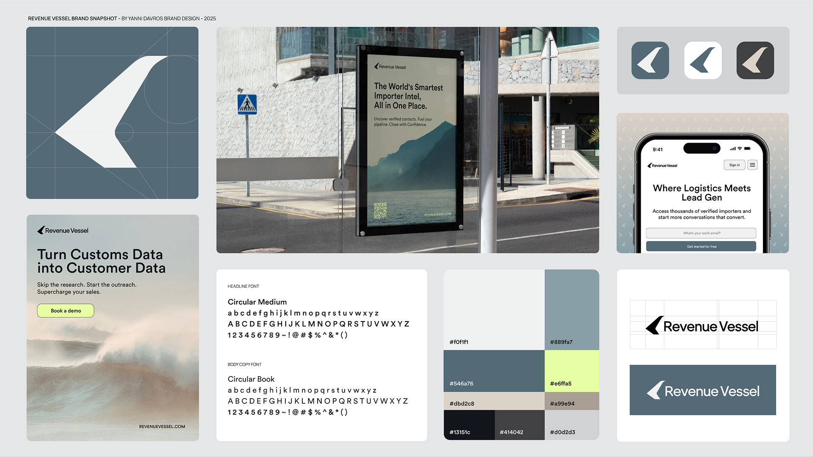Click the slate blue app icon
813x457 pixels.
pos(650,61)
